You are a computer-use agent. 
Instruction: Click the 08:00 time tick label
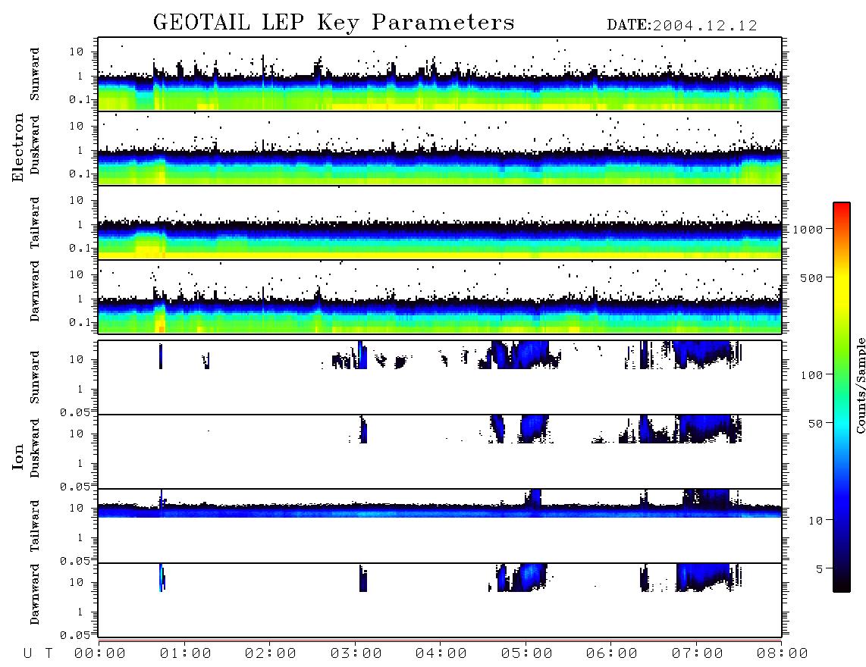(x=783, y=654)
